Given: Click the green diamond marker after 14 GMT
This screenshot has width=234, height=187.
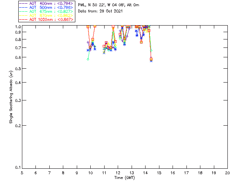Looking at the screenshot, I should pos(151,50).
